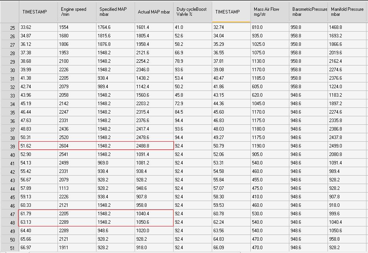Click the Engine speed /min column header
Viewport: 368px width, 253px height.
coord(77,12)
